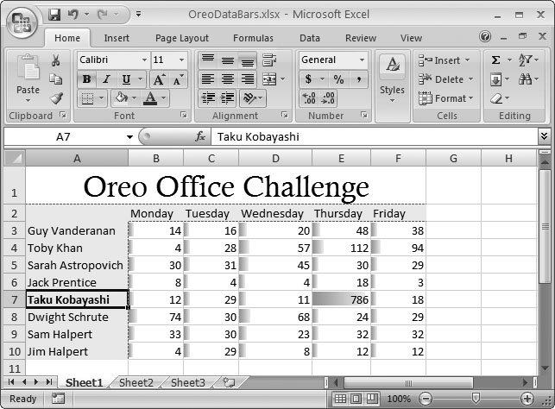Click the insert function fx button
Screen dimensions: 555x409
200,136
